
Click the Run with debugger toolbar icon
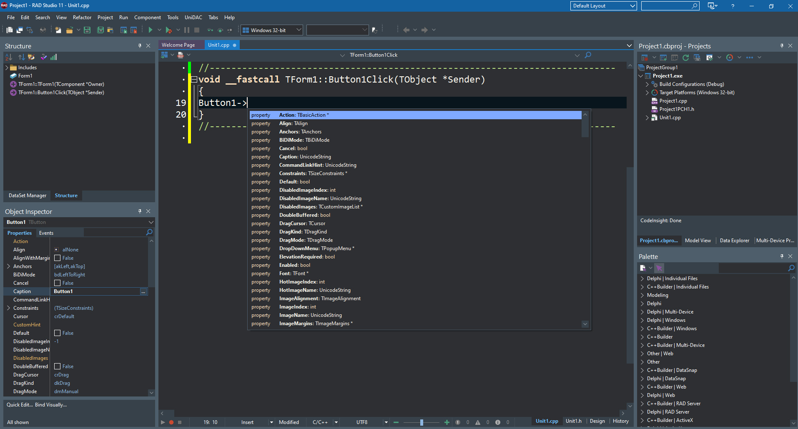tap(168, 30)
